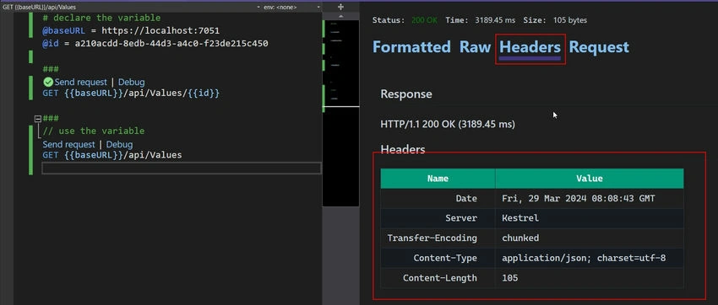Viewport: 718px width, 305px height.
Task: Click the chunked value cell
Action: tap(590, 238)
